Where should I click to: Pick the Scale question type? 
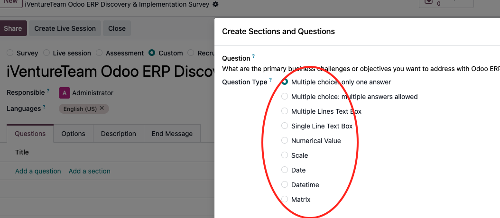point(285,155)
